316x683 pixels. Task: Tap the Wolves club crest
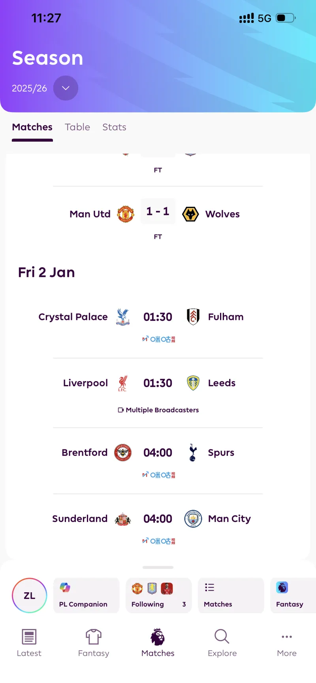190,214
